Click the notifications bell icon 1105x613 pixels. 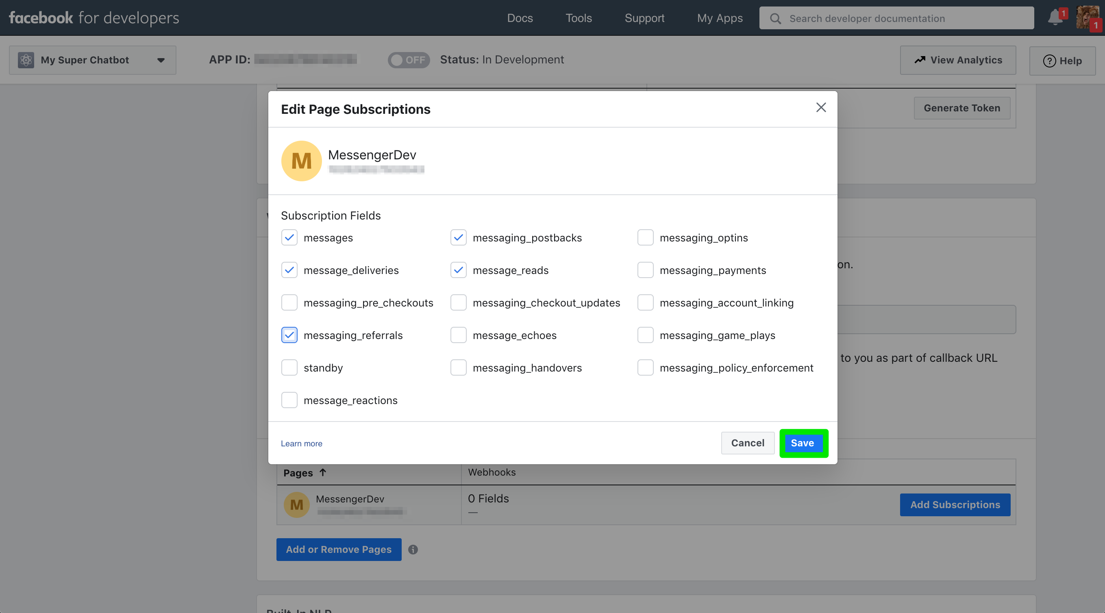[x=1056, y=17]
